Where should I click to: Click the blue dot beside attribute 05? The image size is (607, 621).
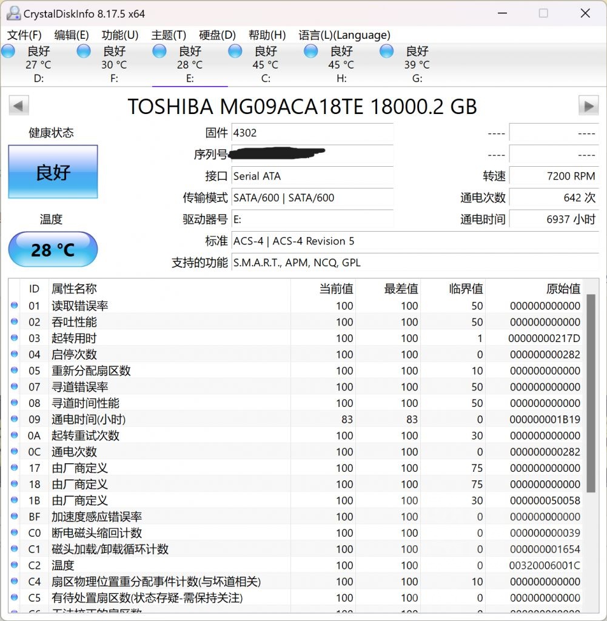[x=13, y=371]
